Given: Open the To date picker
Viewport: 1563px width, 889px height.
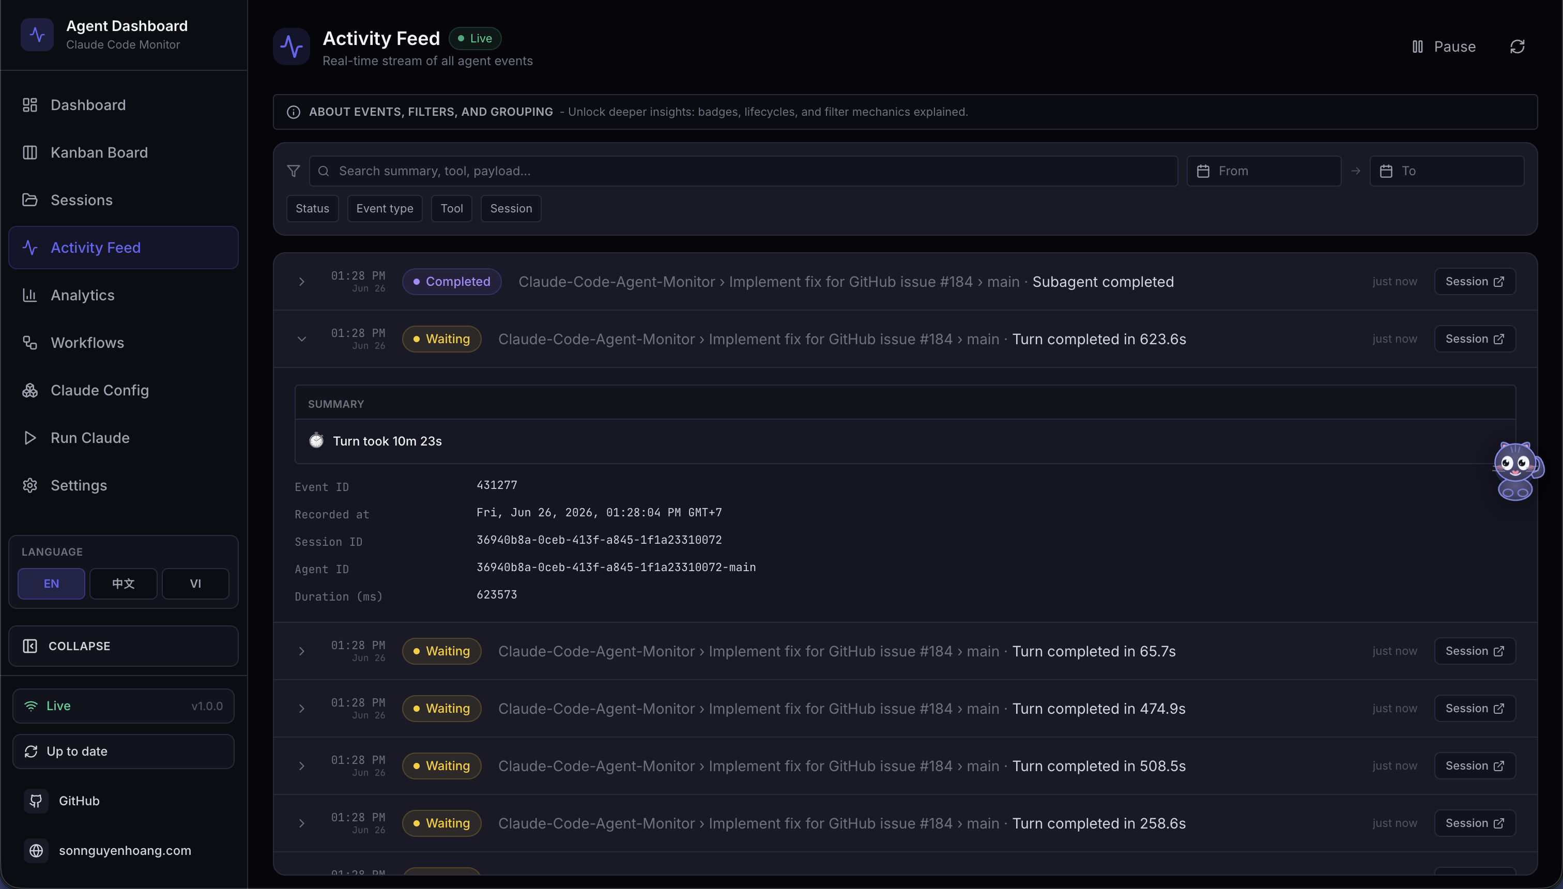Looking at the screenshot, I should [1447, 171].
